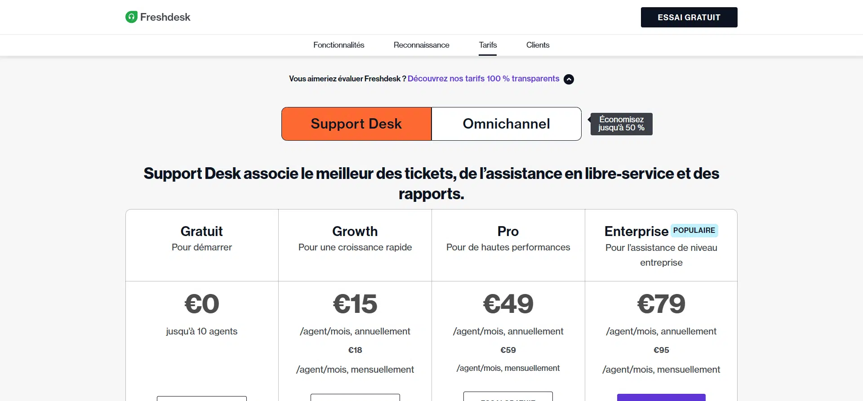Image resolution: width=863 pixels, height=401 pixels.
Task: Click the green Freshdesk headset logo icon
Action: tap(131, 17)
